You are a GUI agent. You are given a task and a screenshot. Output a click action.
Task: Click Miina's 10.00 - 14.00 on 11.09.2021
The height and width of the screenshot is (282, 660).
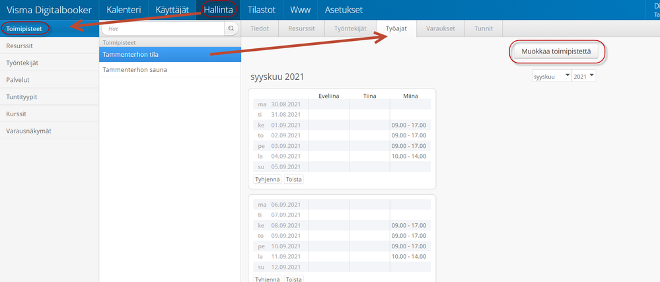point(409,256)
